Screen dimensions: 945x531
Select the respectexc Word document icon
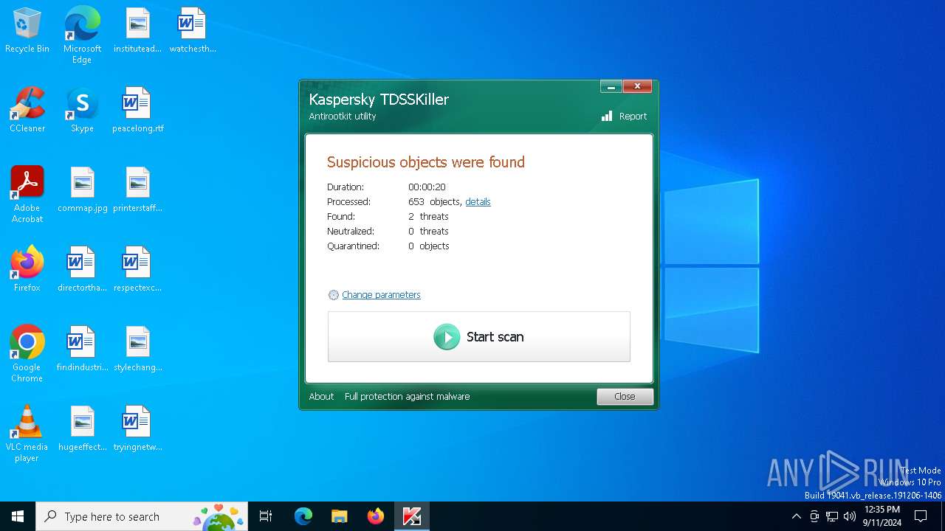[x=137, y=270]
